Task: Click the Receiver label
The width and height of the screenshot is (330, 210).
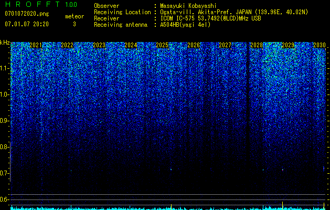Action: pos(107,18)
